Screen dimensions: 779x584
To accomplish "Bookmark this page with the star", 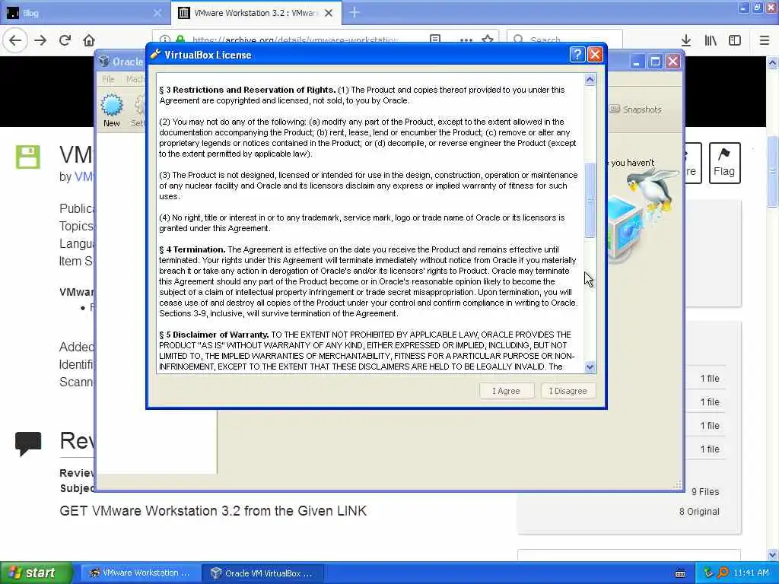I will 488,40.
